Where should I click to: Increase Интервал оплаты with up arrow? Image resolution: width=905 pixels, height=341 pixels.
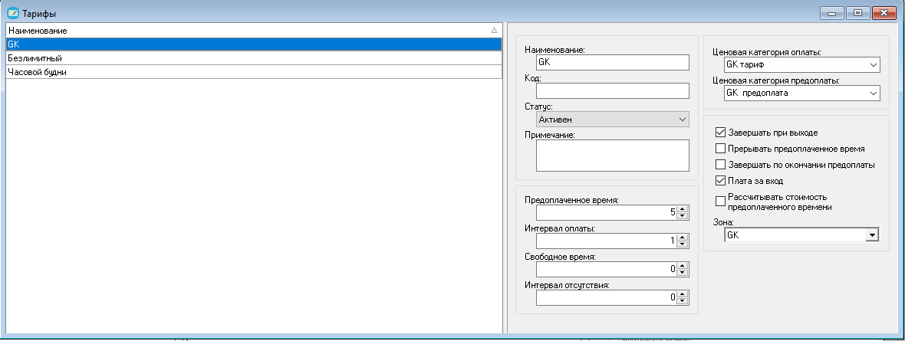tap(683, 237)
